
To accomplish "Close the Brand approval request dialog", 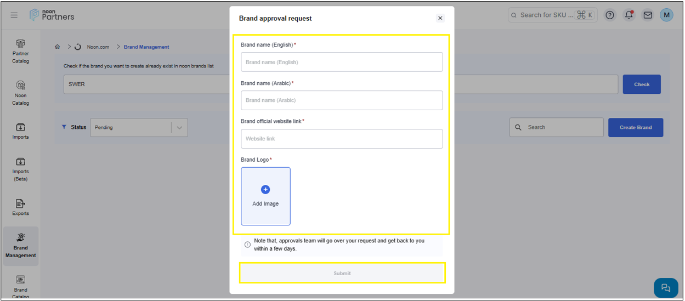I will pyautogui.click(x=440, y=18).
